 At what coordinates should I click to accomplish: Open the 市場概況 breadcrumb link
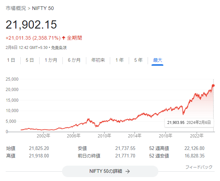coord(16,8)
